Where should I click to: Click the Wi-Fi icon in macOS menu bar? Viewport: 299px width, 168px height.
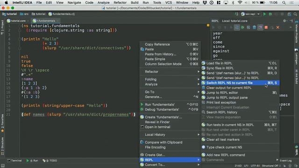(240, 2)
